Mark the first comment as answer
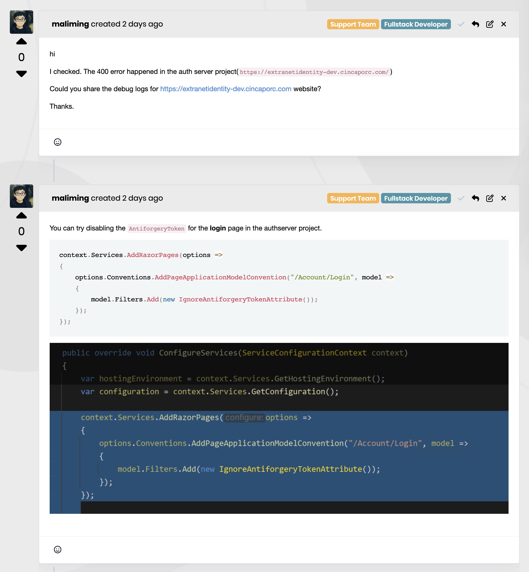 coord(461,24)
